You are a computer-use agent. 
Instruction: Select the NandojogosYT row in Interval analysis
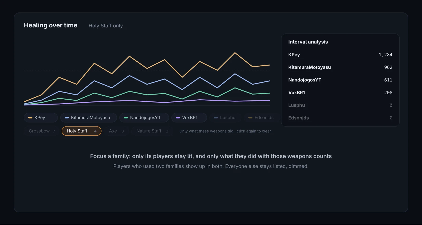(x=340, y=80)
